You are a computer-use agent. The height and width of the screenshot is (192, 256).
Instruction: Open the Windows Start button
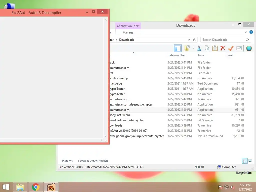tap(6, 187)
